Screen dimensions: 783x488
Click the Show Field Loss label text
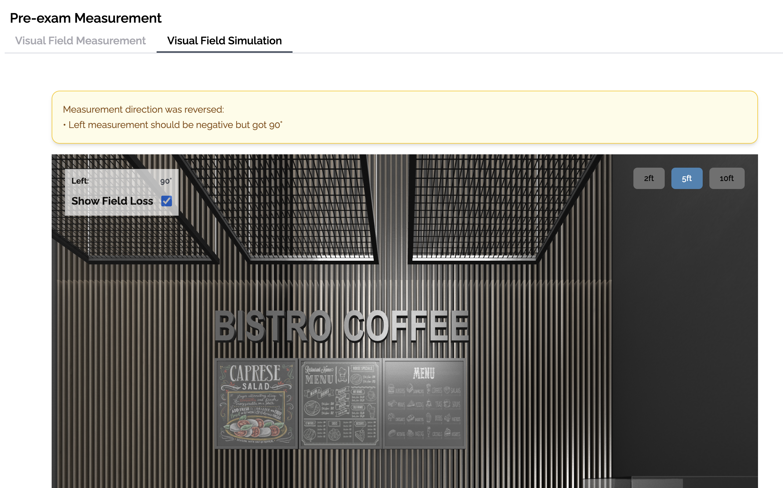tap(112, 201)
